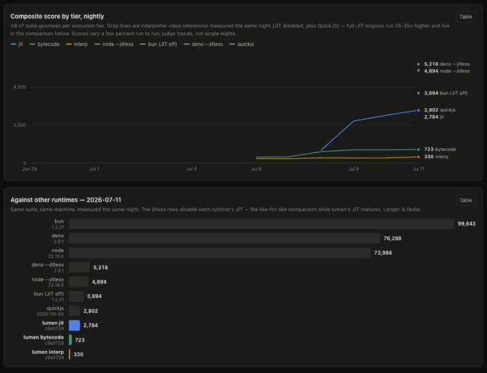487x373 pixels.
Task: Click the 'deno 2.9.1' row label
Action: click(x=58, y=238)
